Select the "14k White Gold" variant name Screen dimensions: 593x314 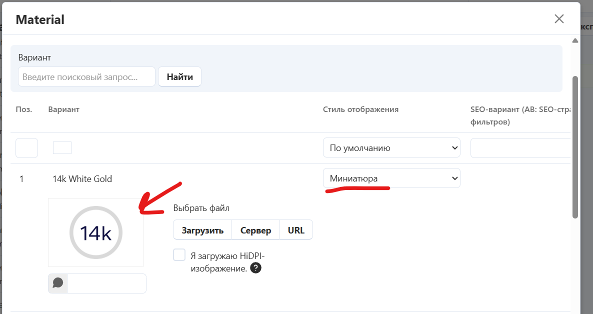pyautogui.click(x=82, y=179)
